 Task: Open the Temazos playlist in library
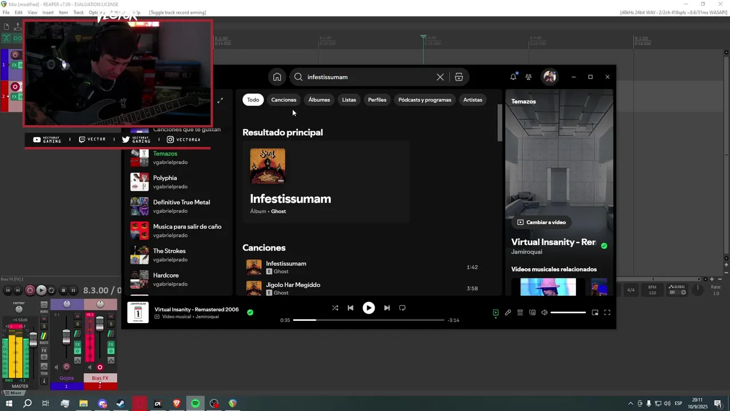tap(177, 158)
